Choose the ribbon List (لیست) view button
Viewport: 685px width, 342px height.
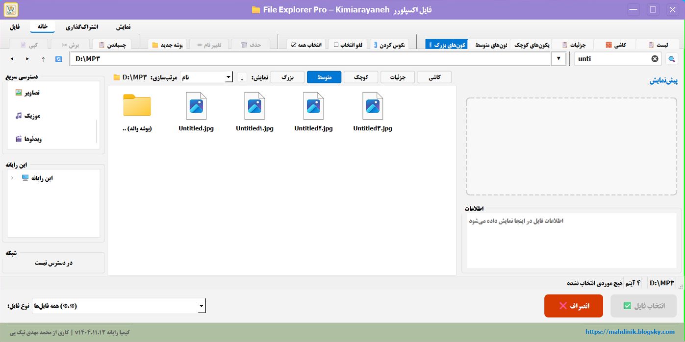(657, 45)
